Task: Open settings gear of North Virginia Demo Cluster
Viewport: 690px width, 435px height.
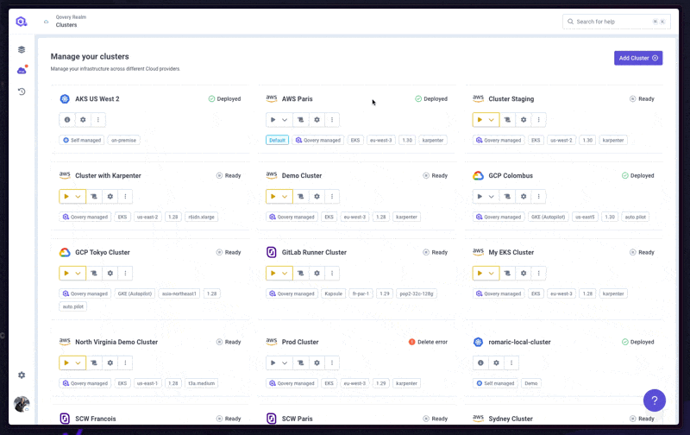Action: pos(110,362)
